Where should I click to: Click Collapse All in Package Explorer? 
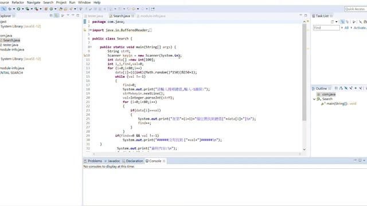[51, 15]
